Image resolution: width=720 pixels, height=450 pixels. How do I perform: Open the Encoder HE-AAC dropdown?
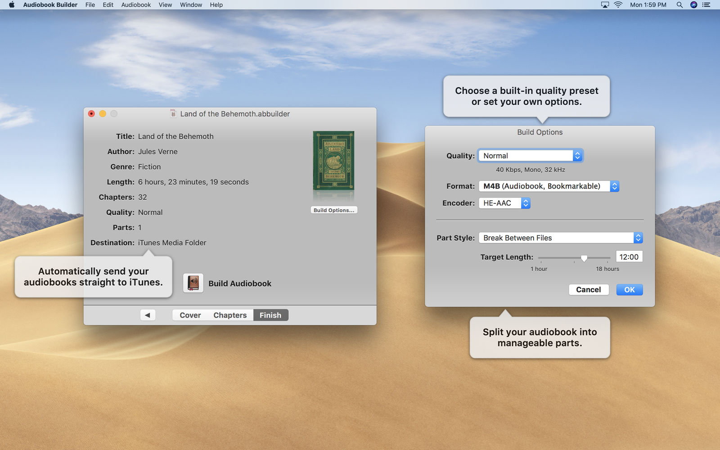coord(504,203)
